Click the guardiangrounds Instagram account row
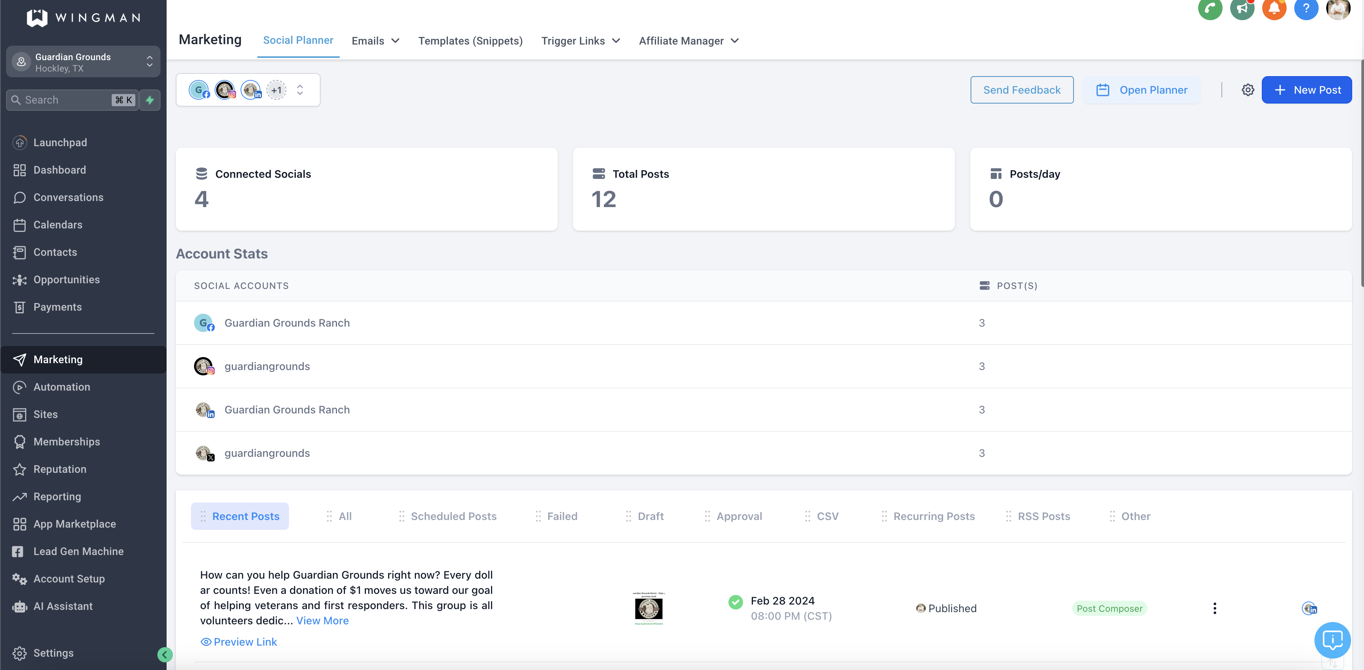 267,366
